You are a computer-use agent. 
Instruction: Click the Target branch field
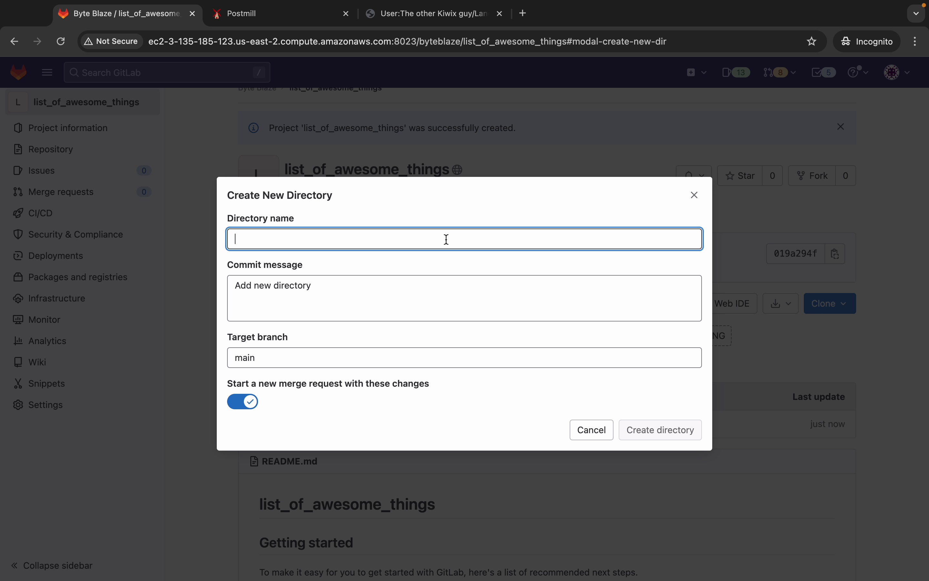click(464, 358)
